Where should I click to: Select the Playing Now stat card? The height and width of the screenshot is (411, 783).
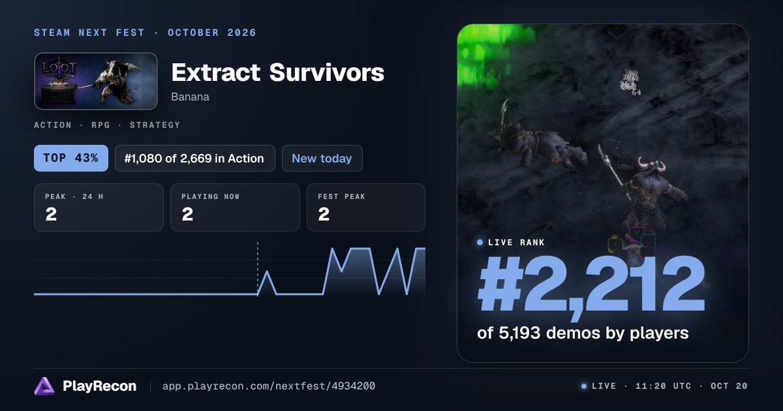235,207
